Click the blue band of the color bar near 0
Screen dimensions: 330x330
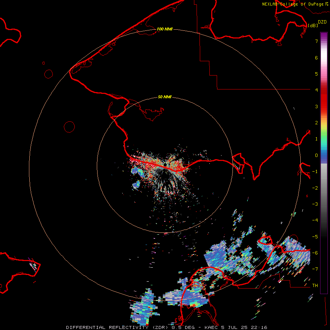[x=324, y=157]
